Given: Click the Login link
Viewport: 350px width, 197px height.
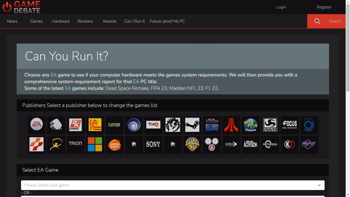Looking at the screenshot, I should [x=281, y=7].
